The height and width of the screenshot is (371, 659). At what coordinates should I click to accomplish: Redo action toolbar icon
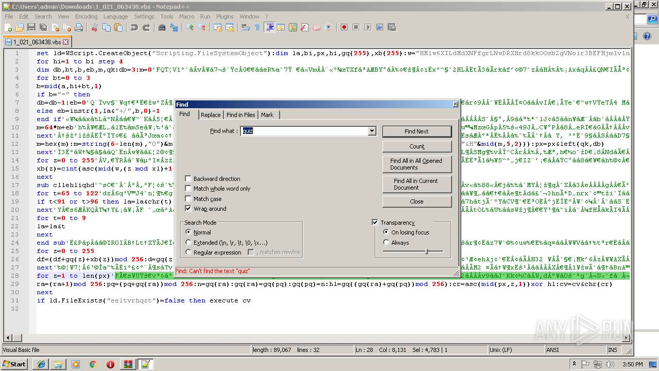146,27
